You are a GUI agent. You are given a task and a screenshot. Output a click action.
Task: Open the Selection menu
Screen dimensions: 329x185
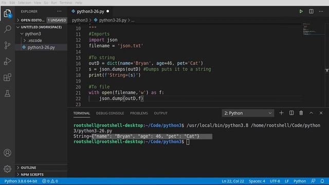25,3
